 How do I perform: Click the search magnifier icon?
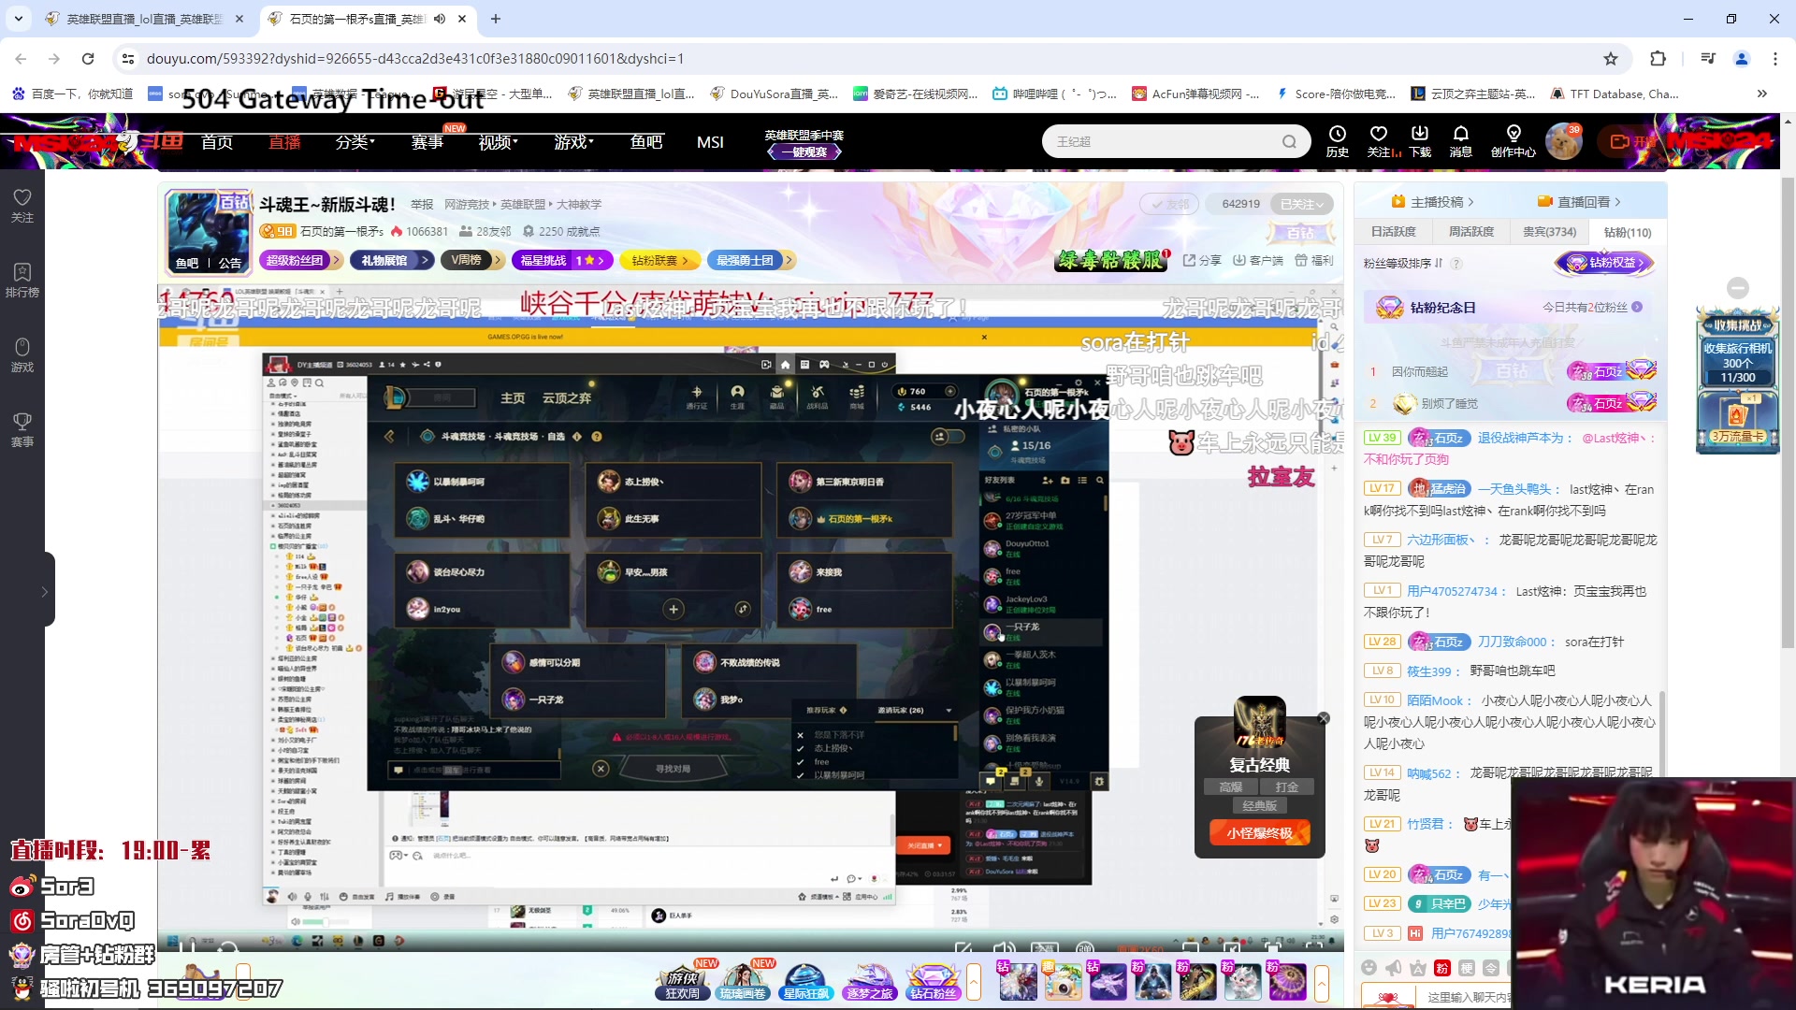point(1290,142)
